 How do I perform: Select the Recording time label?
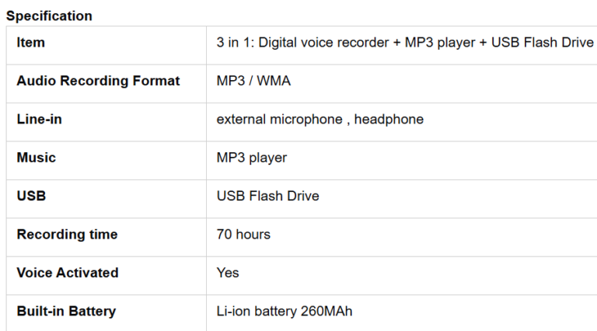(67, 235)
